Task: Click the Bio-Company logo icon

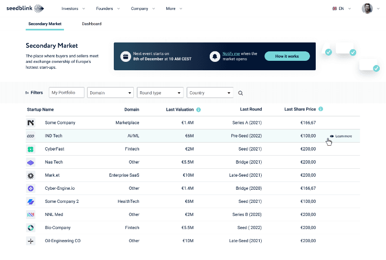Action: point(30,227)
